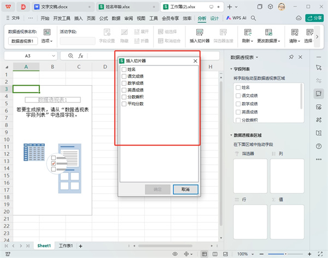Click the horizontal sheet scrollbar
The height and width of the screenshot is (258, 328).
tap(165, 245)
